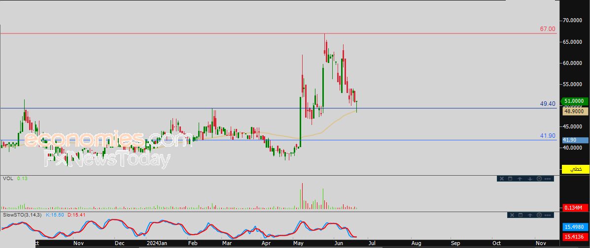The width and height of the screenshot is (590, 248).
Task: Click the green 51.0000 current price tag
Action: 576,101
